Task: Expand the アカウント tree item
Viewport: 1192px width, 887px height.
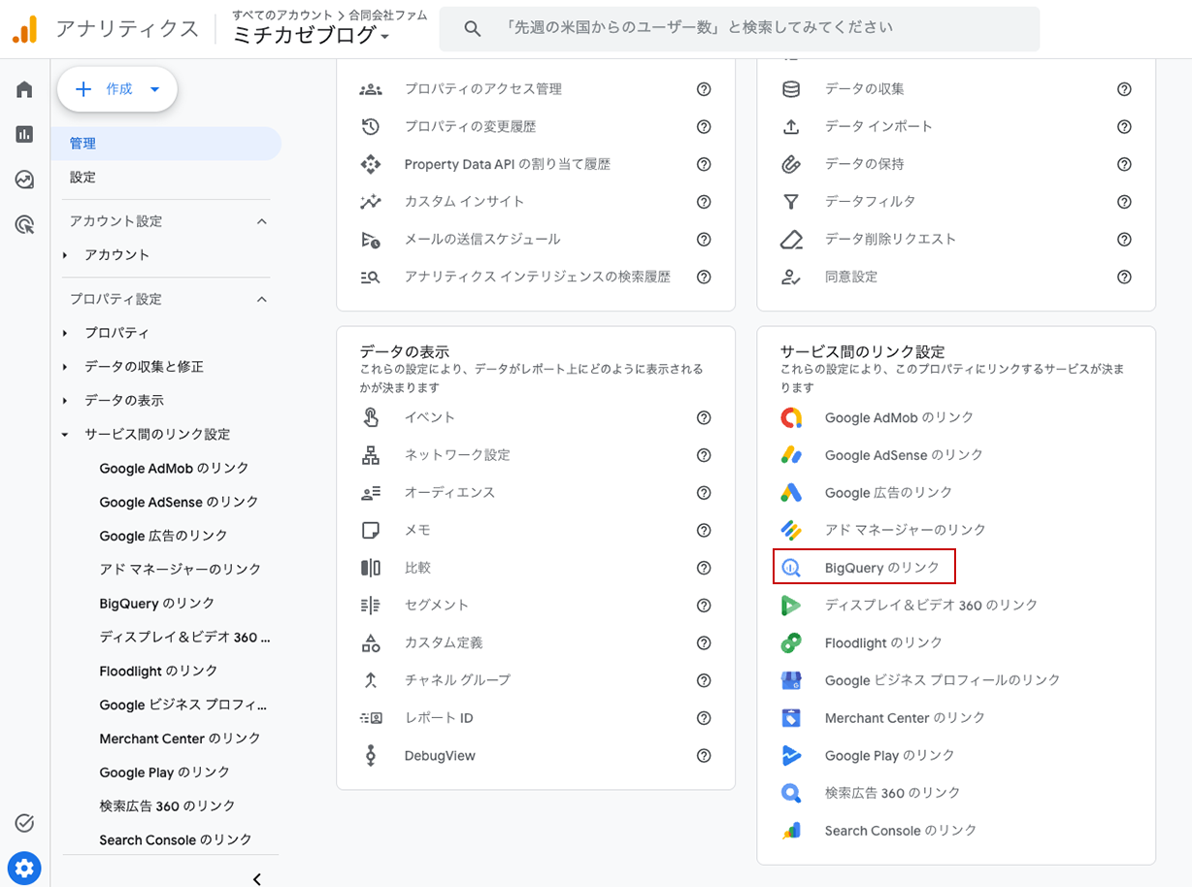Action: point(65,255)
